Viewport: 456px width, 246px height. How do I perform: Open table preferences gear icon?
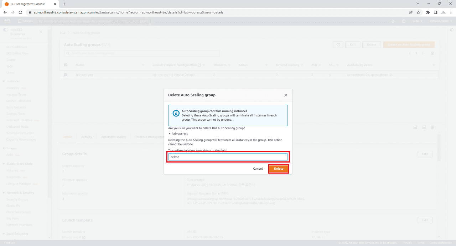(432, 53)
